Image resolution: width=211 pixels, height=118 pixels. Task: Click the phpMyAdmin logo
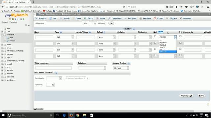pos(16,15)
